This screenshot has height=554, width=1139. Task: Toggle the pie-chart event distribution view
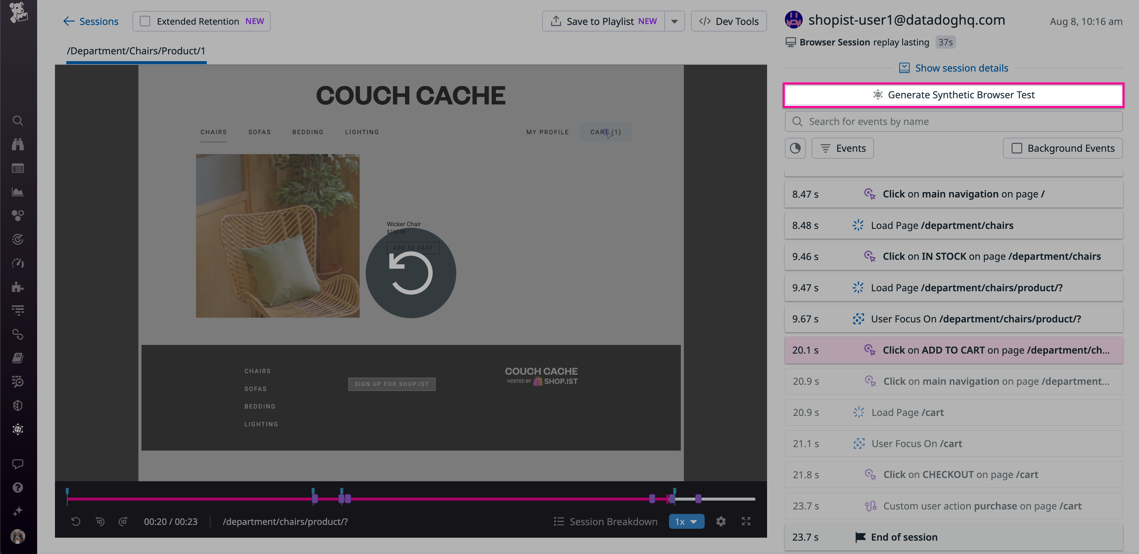795,148
